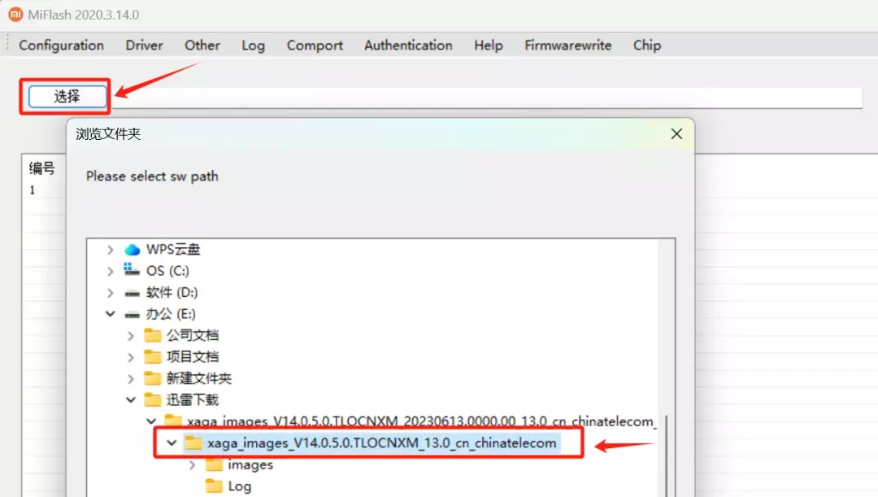Click the 迅雷下载 folder icon

pos(152,399)
